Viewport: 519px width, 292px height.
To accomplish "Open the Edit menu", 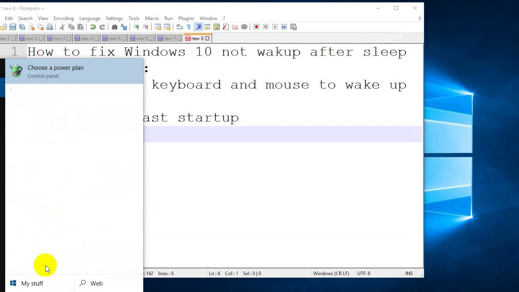I will click(x=9, y=18).
